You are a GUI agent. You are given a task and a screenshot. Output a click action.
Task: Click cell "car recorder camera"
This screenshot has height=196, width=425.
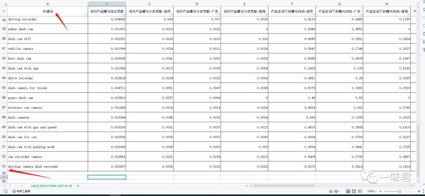tap(48, 156)
